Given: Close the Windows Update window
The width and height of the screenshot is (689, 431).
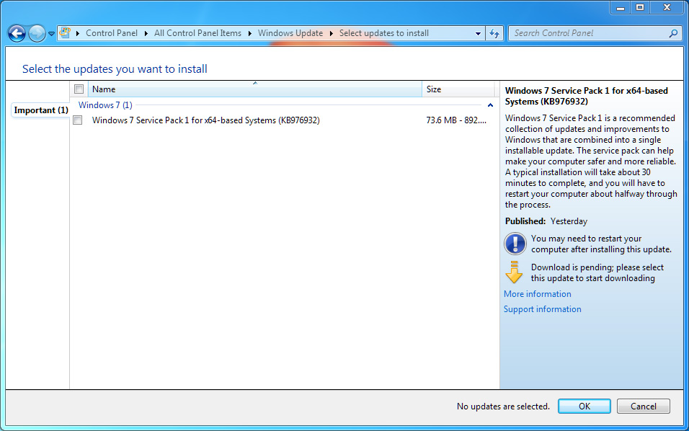Looking at the screenshot, I should click(x=667, y=7).
